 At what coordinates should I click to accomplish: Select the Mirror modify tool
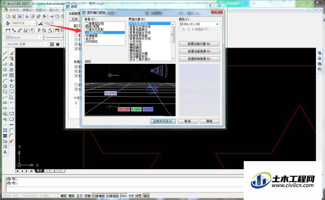(x=12, y=64)
